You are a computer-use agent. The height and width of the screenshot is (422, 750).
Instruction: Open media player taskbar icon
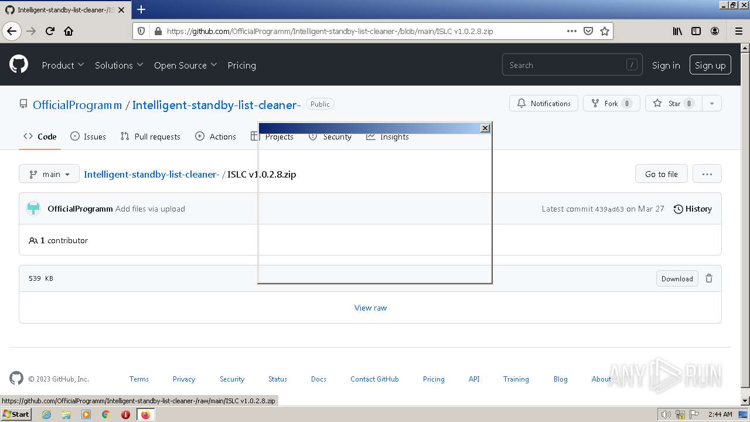pos(86,414)
